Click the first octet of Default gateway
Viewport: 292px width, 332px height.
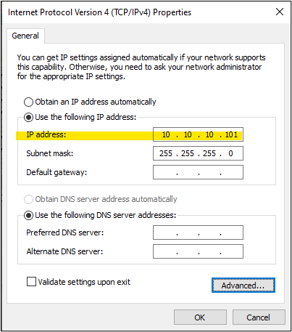166,172
